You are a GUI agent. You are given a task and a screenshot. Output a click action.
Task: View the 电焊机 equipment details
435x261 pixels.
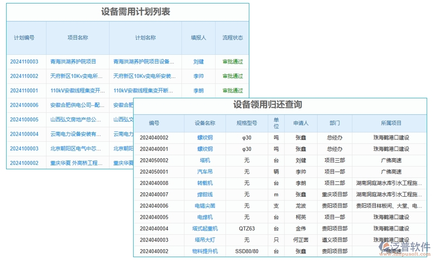tap(204, 217)
